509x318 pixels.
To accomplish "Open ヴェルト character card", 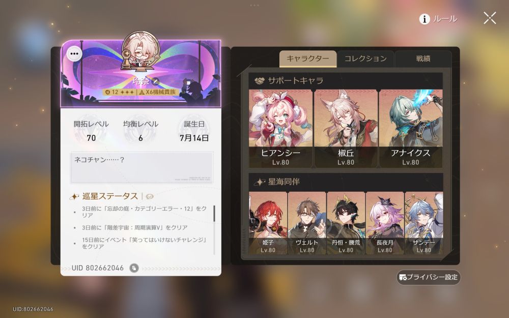I will tap(307, 223).
